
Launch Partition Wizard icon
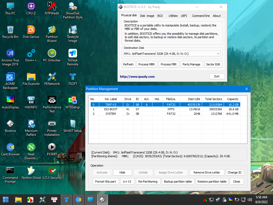(x=52, y=34)
